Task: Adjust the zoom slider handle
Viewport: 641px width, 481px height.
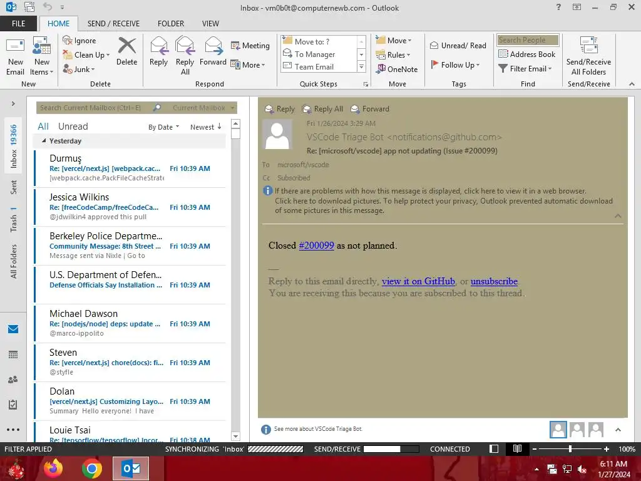Action: coord(570,448)
